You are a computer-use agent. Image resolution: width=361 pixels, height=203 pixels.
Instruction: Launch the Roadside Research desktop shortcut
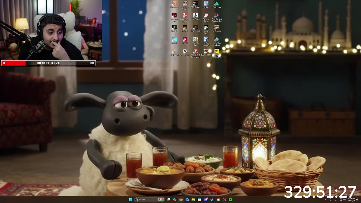click(185, 5)
